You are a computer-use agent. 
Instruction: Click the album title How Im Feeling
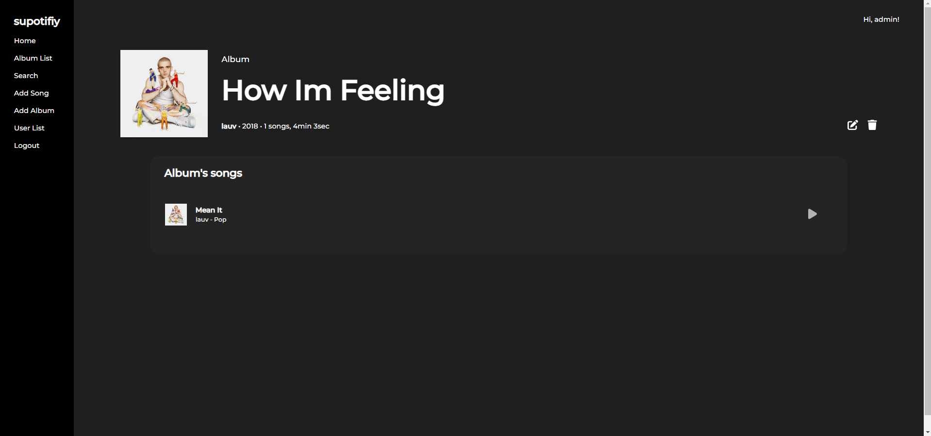[333, 90]
